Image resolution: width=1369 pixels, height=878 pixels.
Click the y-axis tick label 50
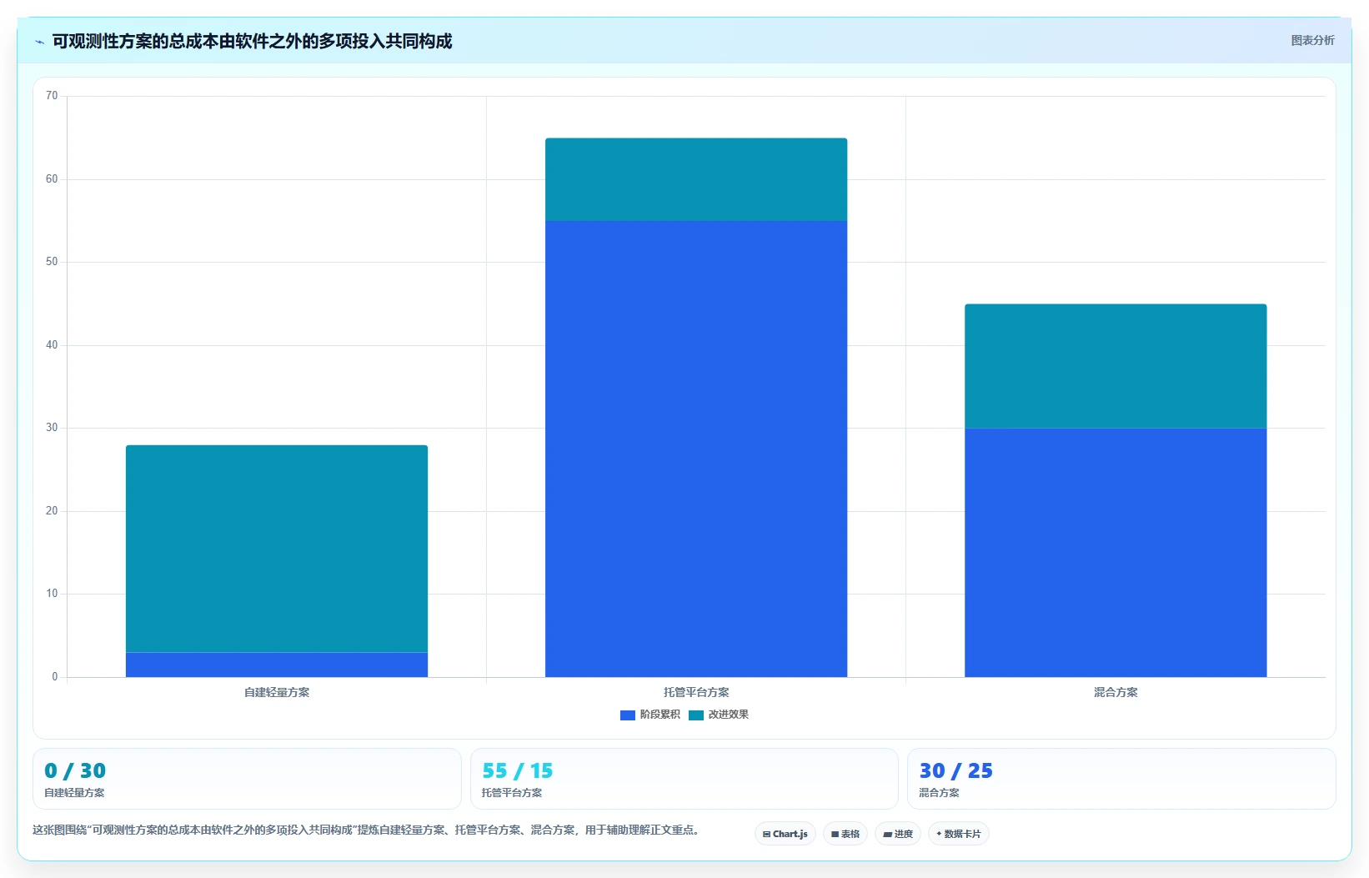pyautogui.click(x=52, y=262)
